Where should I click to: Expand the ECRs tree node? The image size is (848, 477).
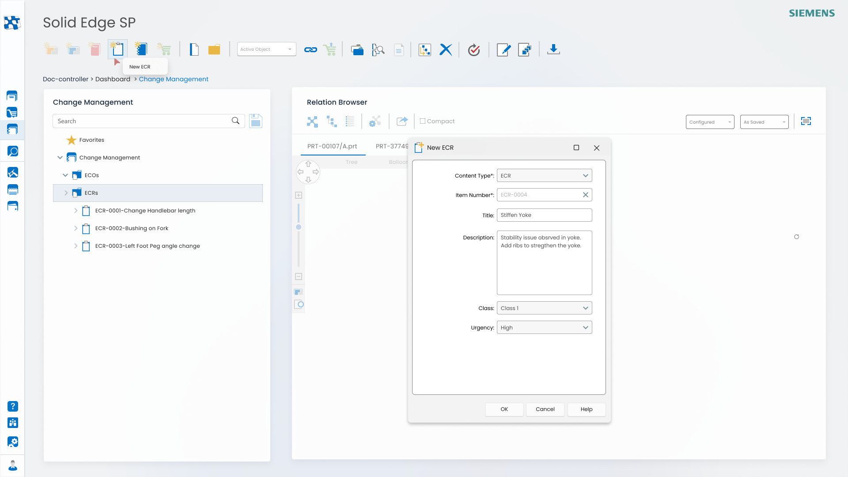pos(66,193)
